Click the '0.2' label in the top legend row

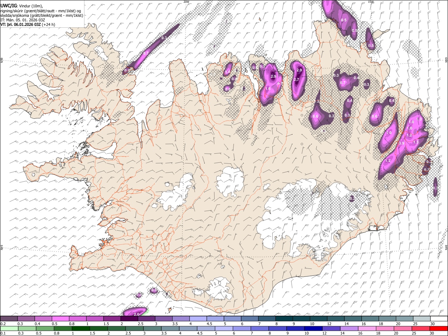click(3, 324)
